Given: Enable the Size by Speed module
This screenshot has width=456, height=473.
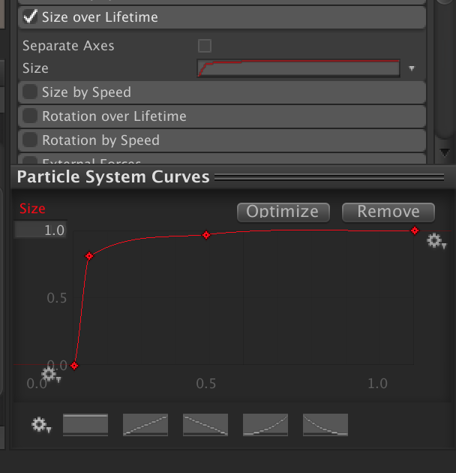Looking at the screenshot, I should tap(30, 92).
